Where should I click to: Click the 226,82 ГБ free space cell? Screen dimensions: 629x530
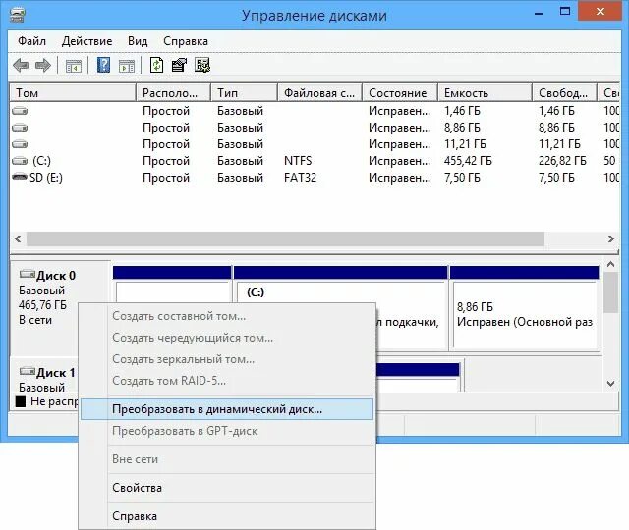562,161
